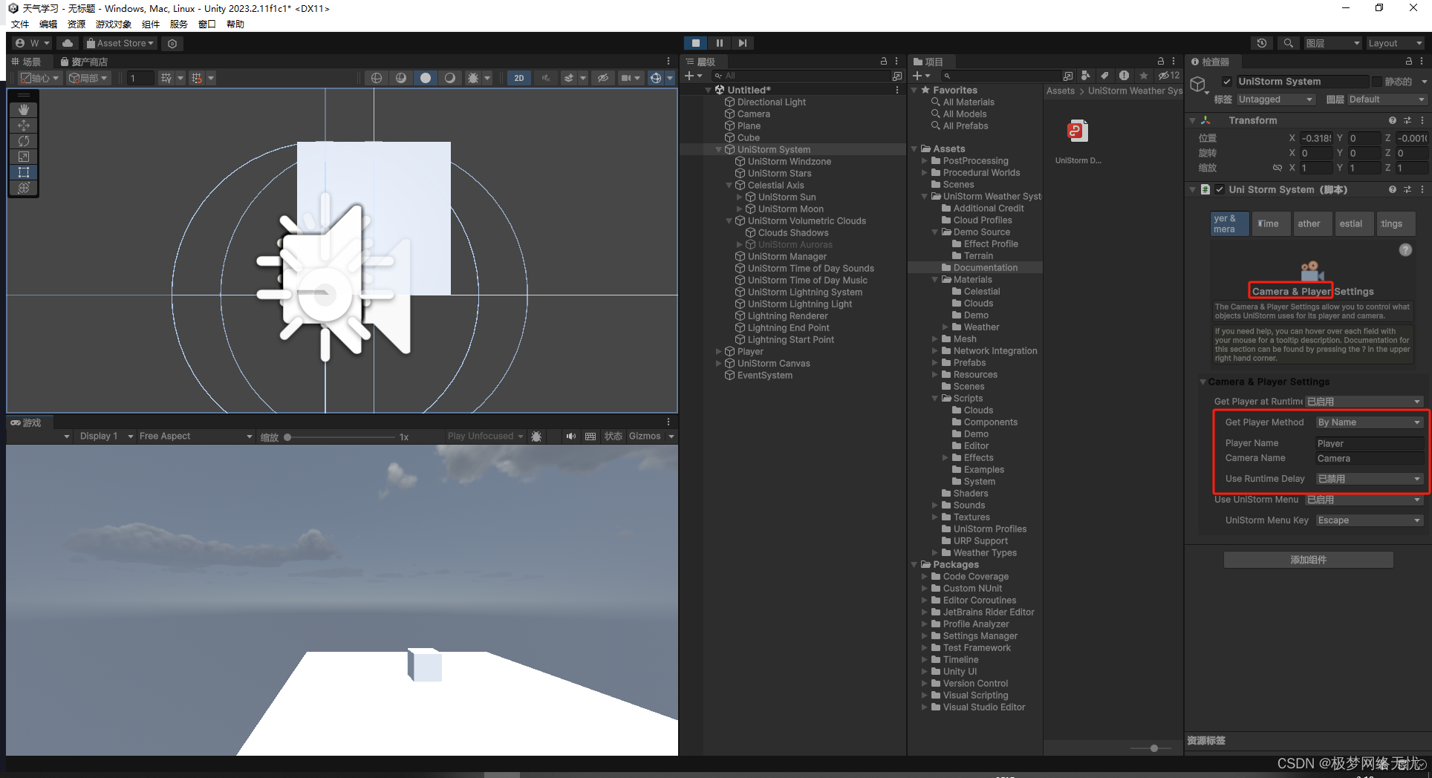Mute audio in the Game view toolbar
The image size is (1432, 778).
pos(570,436)
